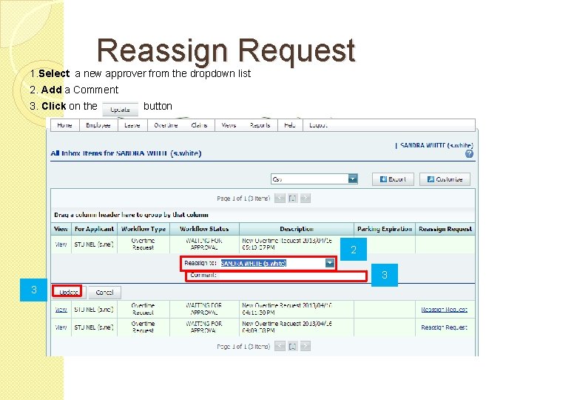The image size is (577, 400).
Task: Open the Views menu
Action: tap(229, 125)
